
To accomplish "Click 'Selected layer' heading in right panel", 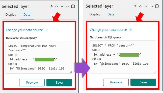I will [x=99, y=6].
